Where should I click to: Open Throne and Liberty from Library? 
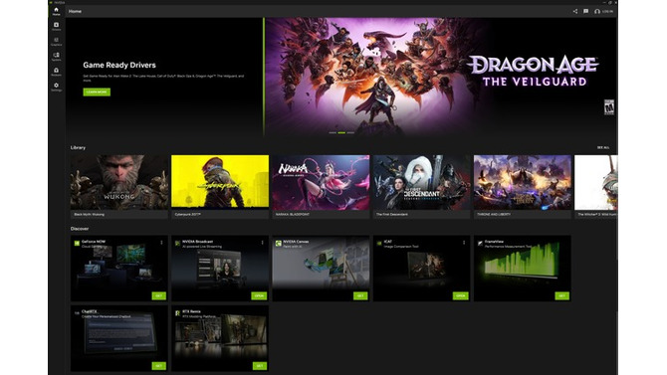[523, 186]
